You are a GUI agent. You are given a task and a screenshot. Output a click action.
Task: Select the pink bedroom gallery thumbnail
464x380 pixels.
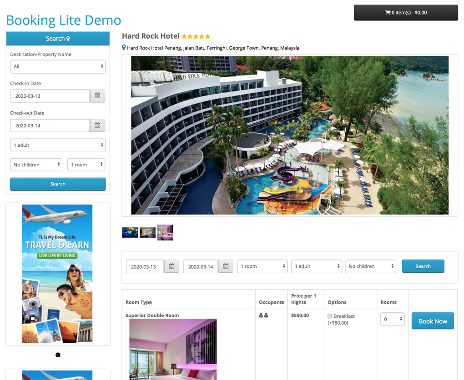coord(165,232)
